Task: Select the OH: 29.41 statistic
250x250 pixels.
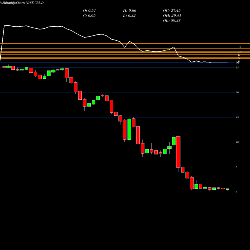Action: click(x=172, y=16)
